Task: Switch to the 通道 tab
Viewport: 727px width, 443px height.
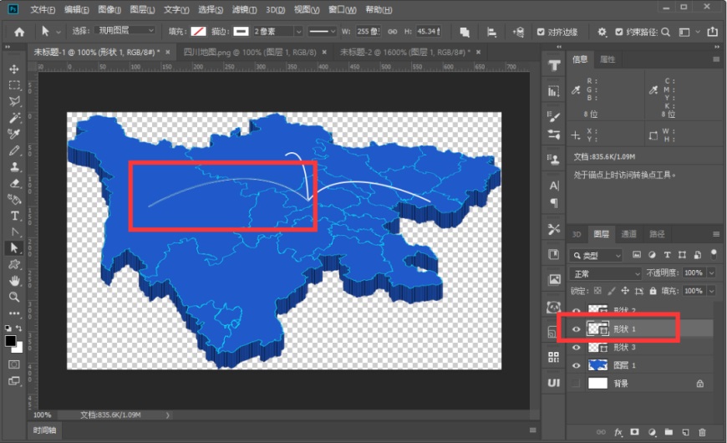Action: point(628,234)
